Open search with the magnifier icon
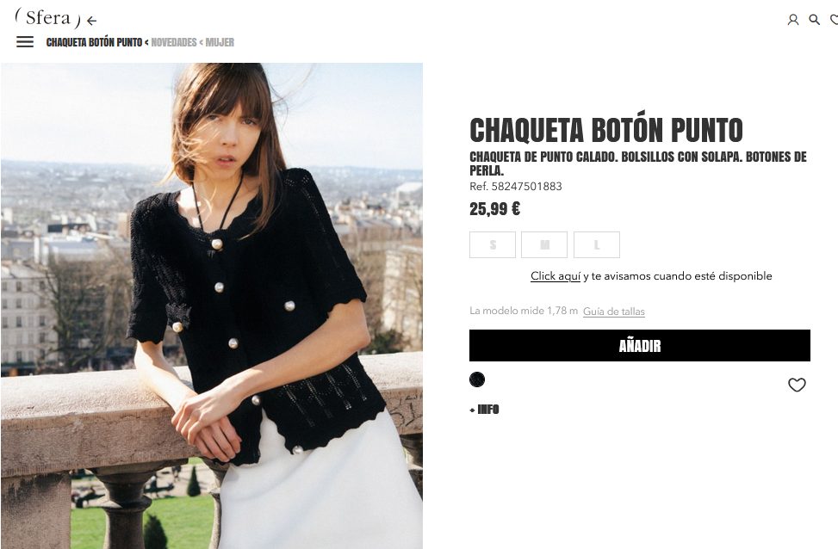Viewport: 838px width, 549px height. (814, 20)
